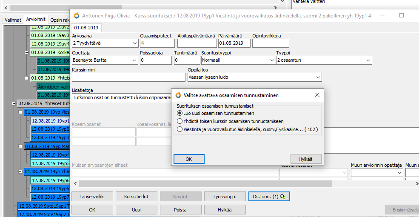Viewport: 419px width, 217px height.
Task: Open the Suoritustyyppi dropdown
Action: (x=272, y=60)
